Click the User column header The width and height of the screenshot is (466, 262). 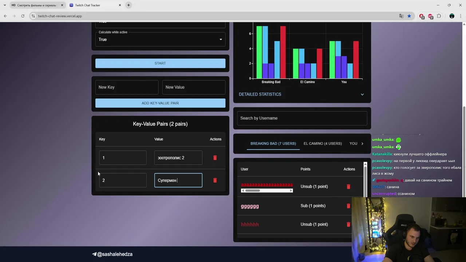tap(245, 169)
